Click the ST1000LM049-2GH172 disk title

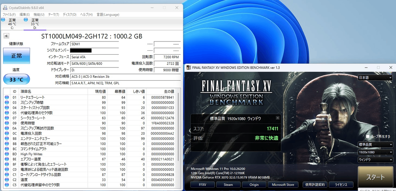92,36
